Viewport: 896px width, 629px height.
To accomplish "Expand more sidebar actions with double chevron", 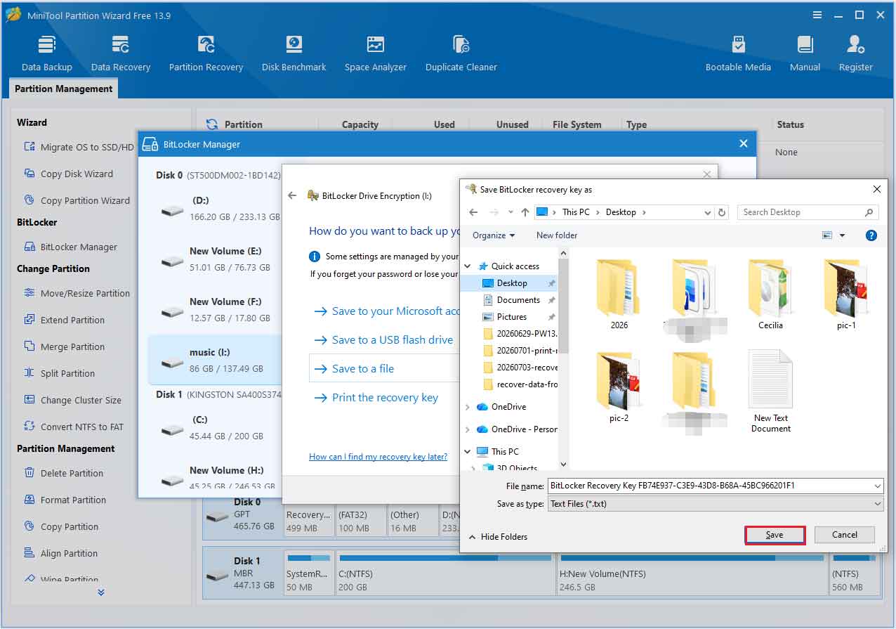I will click(101, 592).
